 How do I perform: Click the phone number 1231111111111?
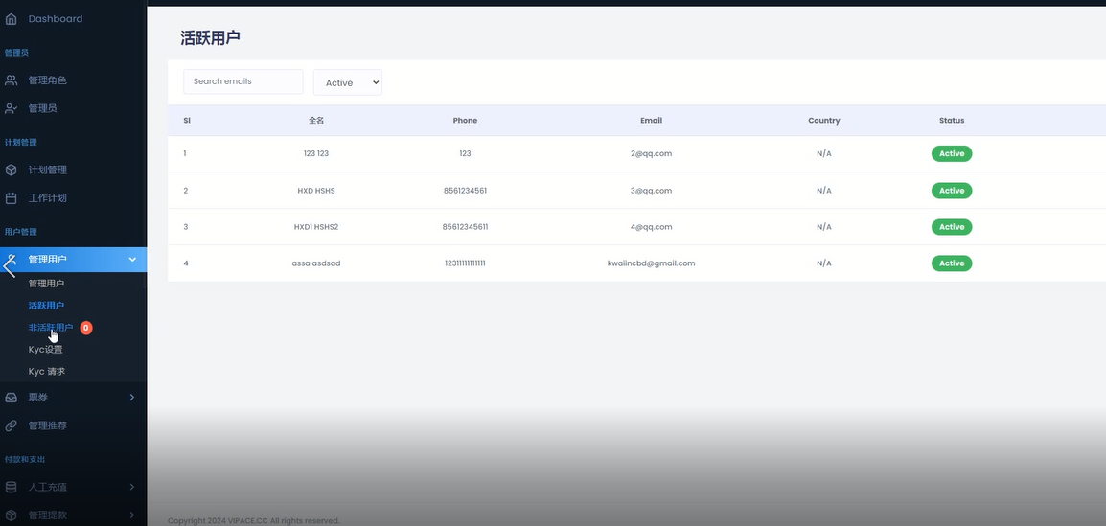pos(465,263)
